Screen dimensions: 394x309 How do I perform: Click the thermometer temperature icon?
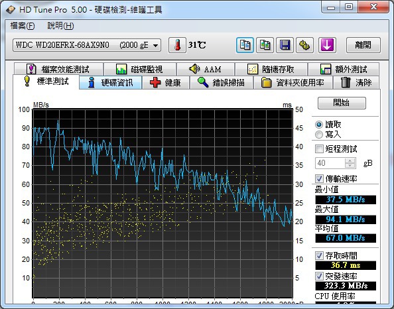click(177, 45)
